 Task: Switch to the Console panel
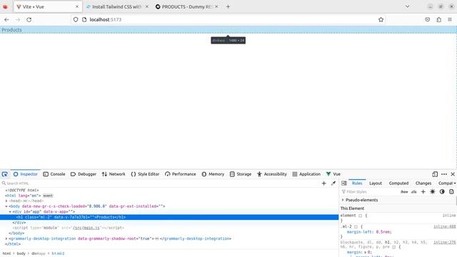(54, 174)
